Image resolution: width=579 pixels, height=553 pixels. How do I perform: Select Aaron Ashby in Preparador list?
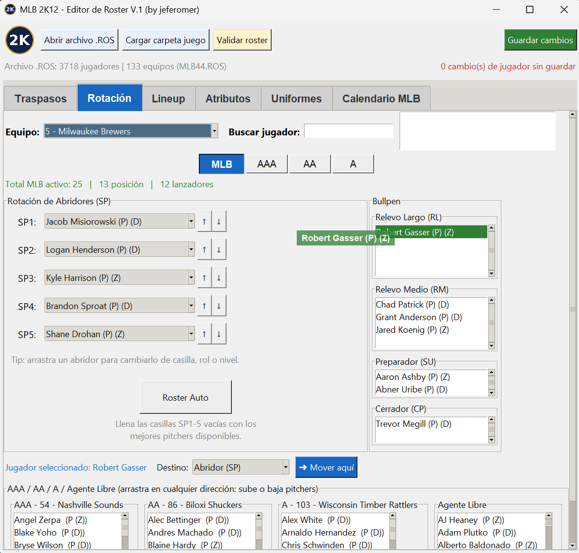[431, 377]
